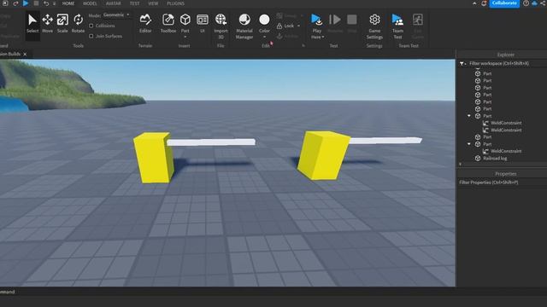Collapse the Part holding one WeldConstraint

pos(469,144)
